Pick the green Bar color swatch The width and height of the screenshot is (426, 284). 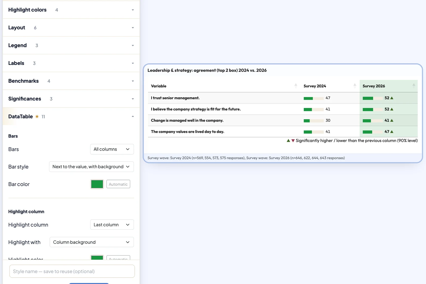point(97,184)
